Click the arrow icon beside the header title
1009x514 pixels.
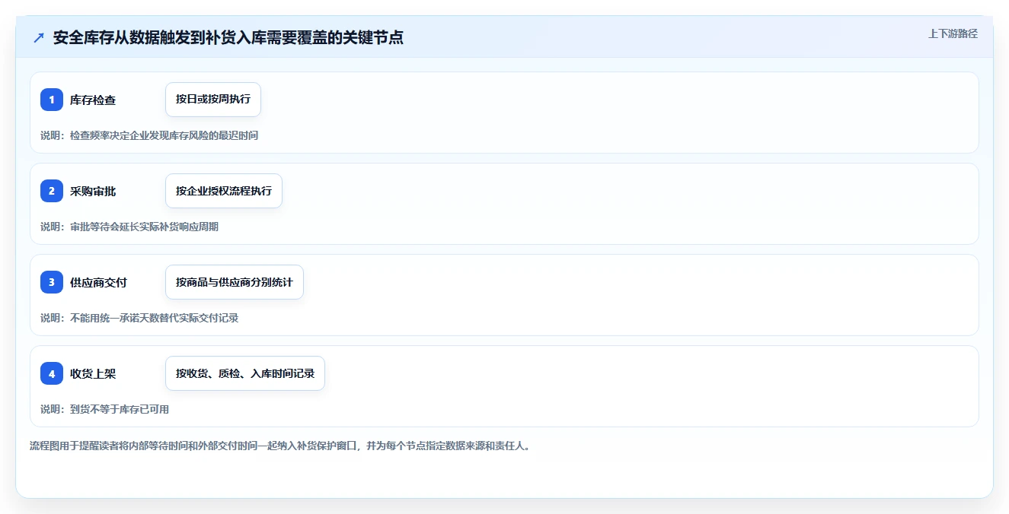(39, 38)
